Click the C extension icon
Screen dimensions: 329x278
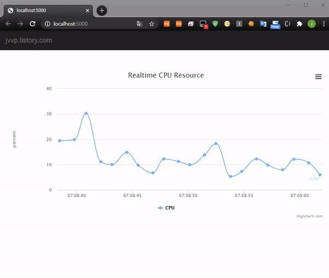pos(287,24)
